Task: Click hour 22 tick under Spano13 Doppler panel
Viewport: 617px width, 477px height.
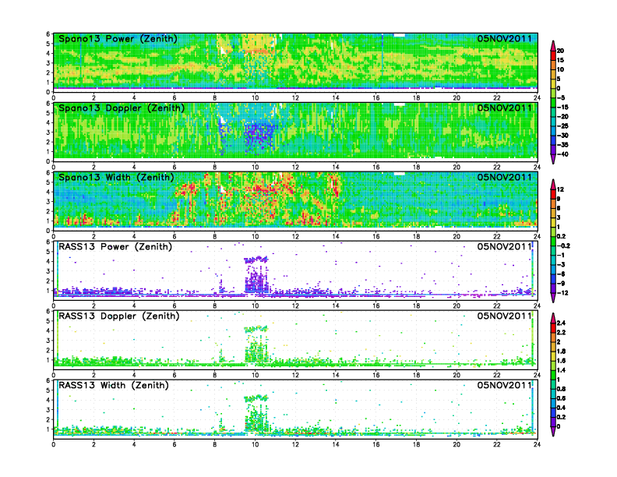Action: click(x=496, y=168)
